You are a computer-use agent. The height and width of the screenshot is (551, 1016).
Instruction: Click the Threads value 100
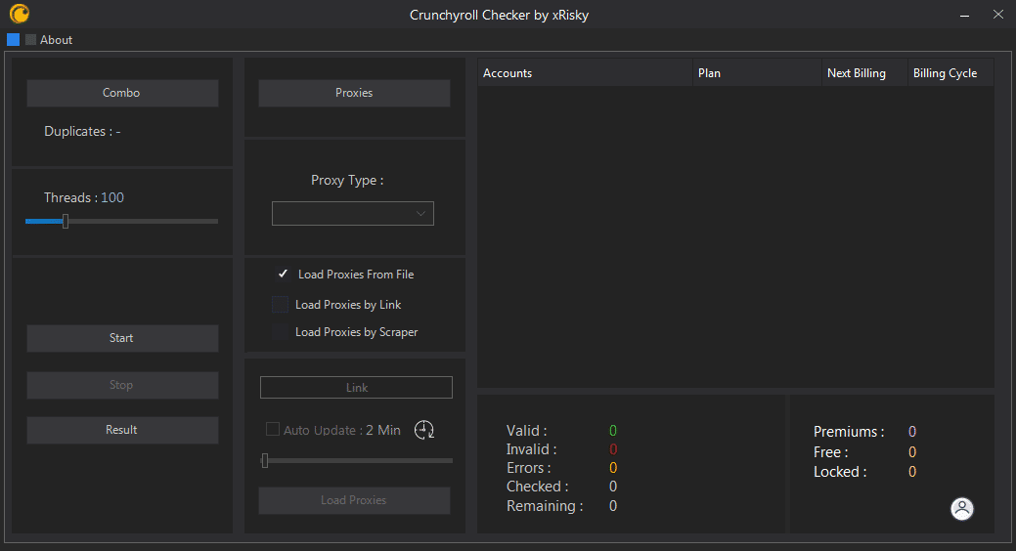[x=112, y=197]
